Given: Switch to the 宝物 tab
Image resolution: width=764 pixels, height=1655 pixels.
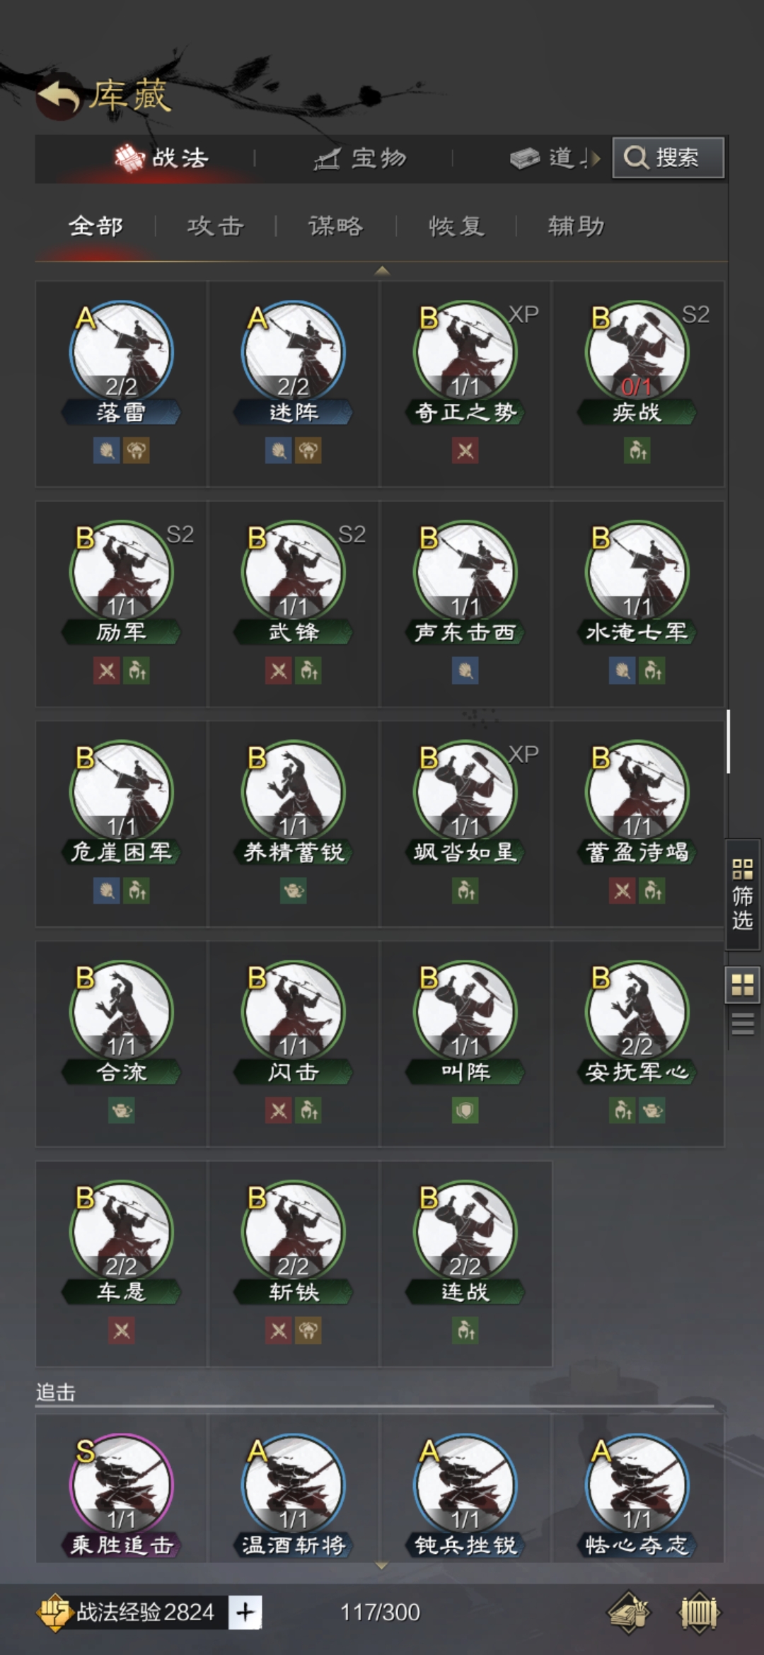Looking at the screenshot, I should click(359, 158).
